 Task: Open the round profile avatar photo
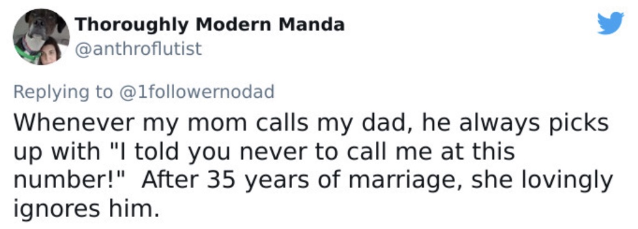click(x=41, y=37)
